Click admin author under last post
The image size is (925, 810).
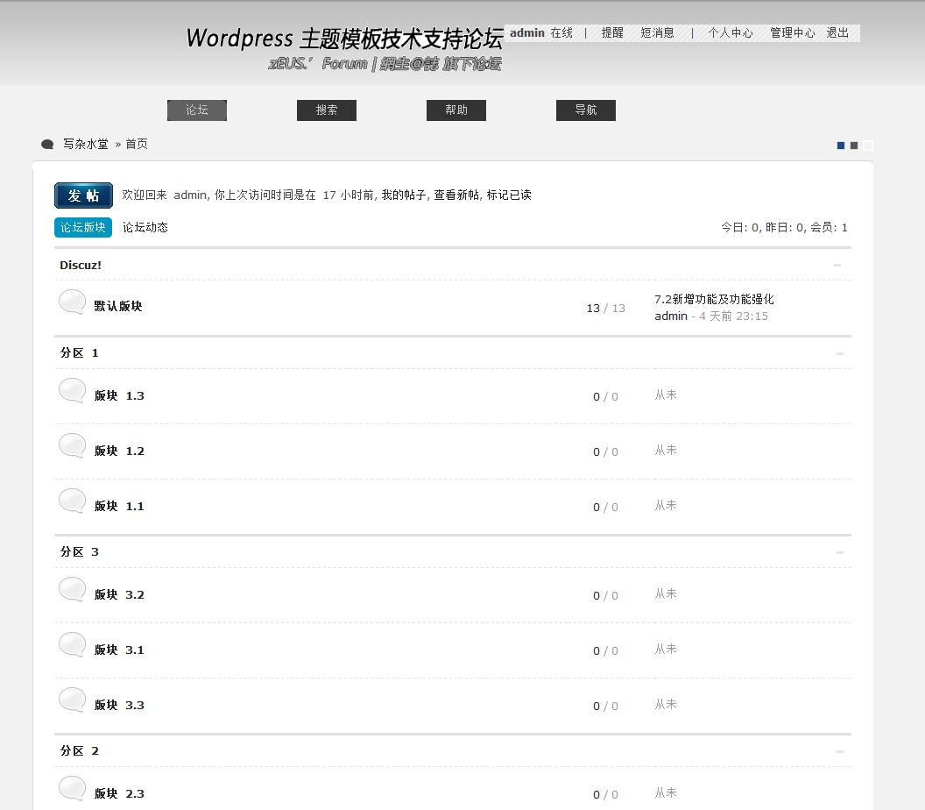[671, 316]
